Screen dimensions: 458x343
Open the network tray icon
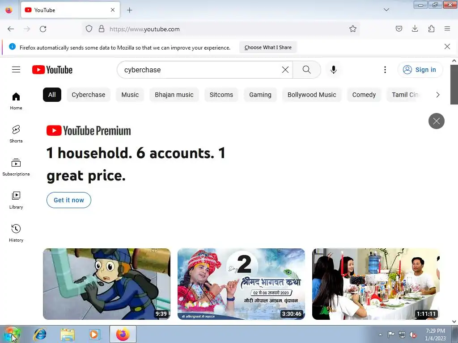coord(402,335)
